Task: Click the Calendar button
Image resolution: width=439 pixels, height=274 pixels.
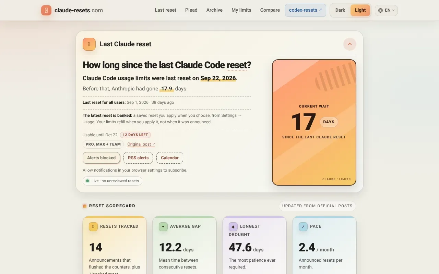Action: 170,158
